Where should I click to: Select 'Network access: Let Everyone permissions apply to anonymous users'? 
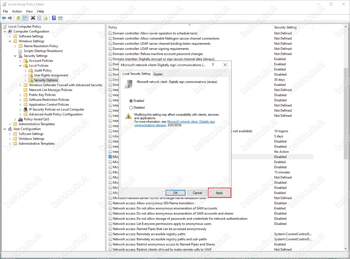tap(162, 224)
